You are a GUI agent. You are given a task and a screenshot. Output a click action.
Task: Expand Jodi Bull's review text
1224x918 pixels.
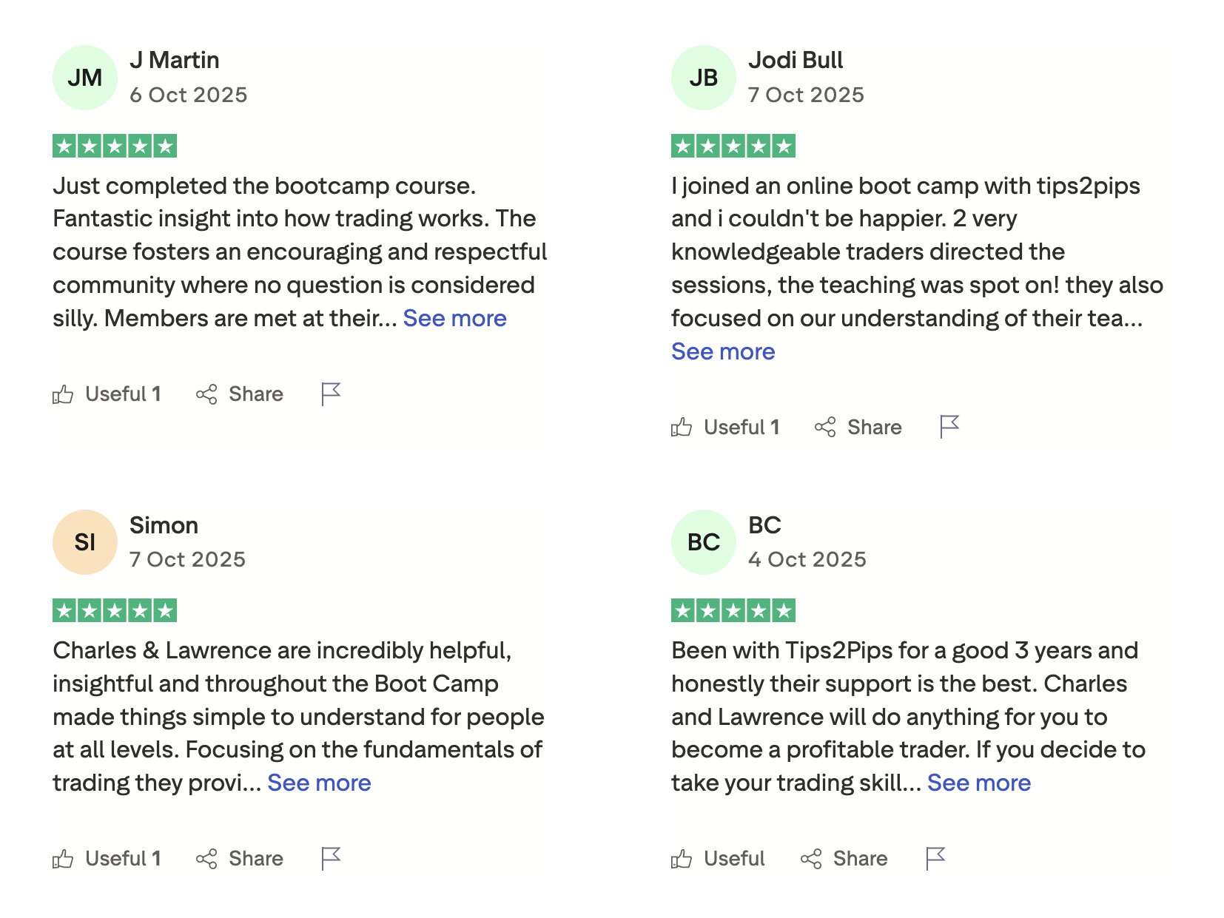point(723,351)
